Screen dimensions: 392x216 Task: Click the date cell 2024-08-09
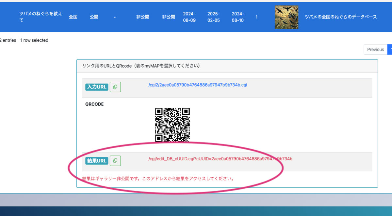[189, 17]
